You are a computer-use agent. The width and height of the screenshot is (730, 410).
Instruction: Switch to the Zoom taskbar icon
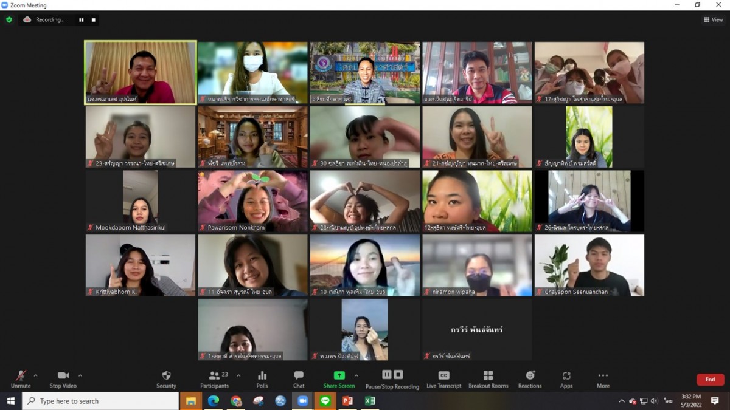tap(302, 401)
